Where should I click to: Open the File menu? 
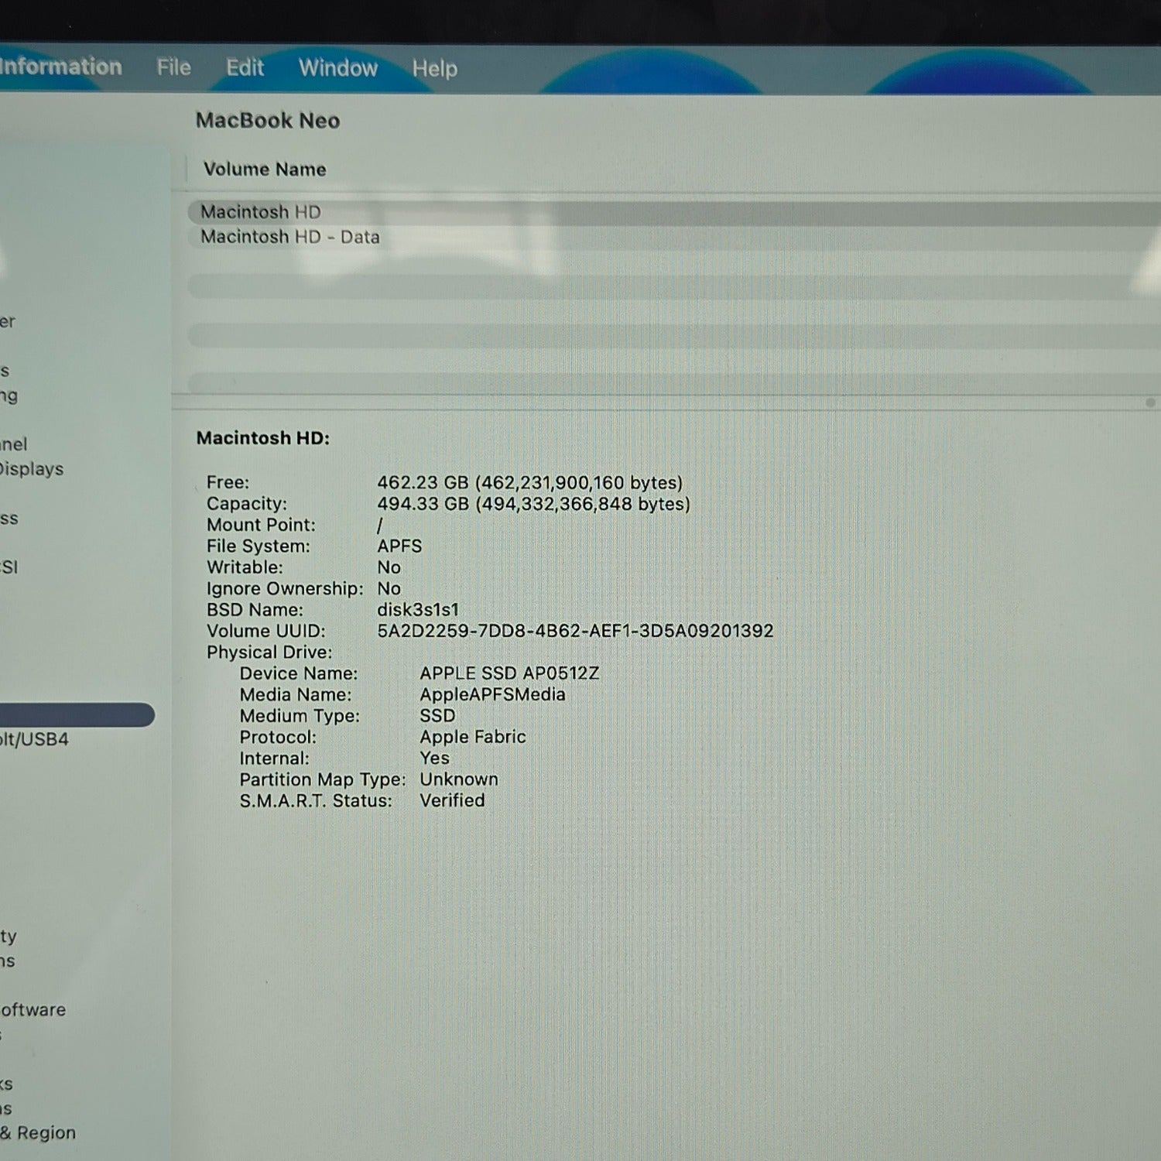pos(173,67)
